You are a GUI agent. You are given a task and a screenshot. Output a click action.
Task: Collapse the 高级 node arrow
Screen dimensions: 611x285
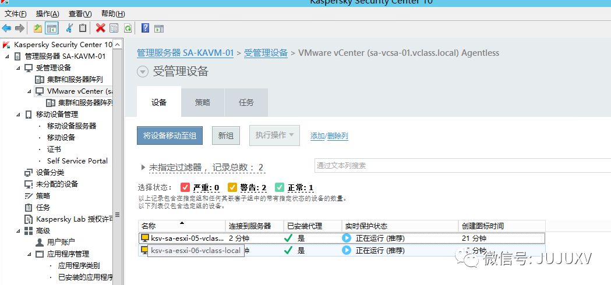(18, 231)
